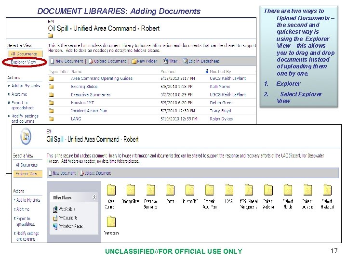Select the highlighted Explorer View in the lower window
The height and width of the screenshot is (260, 347).
(28, 173)
